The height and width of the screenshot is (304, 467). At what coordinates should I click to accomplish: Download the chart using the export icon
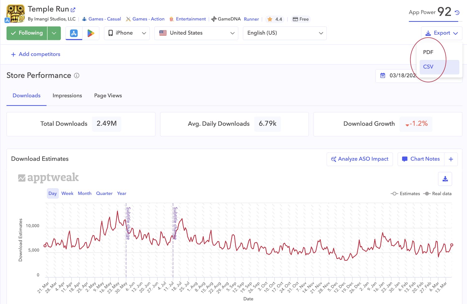(445, 179)
